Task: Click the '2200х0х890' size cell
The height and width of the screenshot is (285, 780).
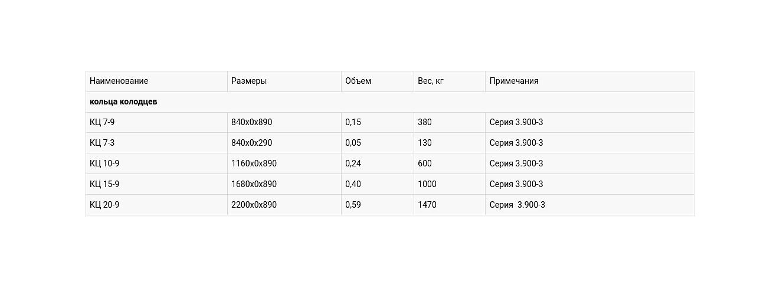Action: tap(254, 205)
